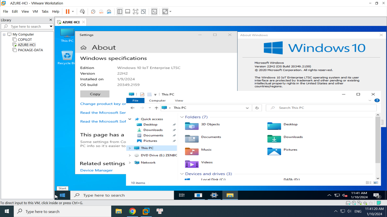Open the stretch guest dropdown arrow
Image resolution: width=387 pixels, height=217 pixels.
tap(171, 11)
